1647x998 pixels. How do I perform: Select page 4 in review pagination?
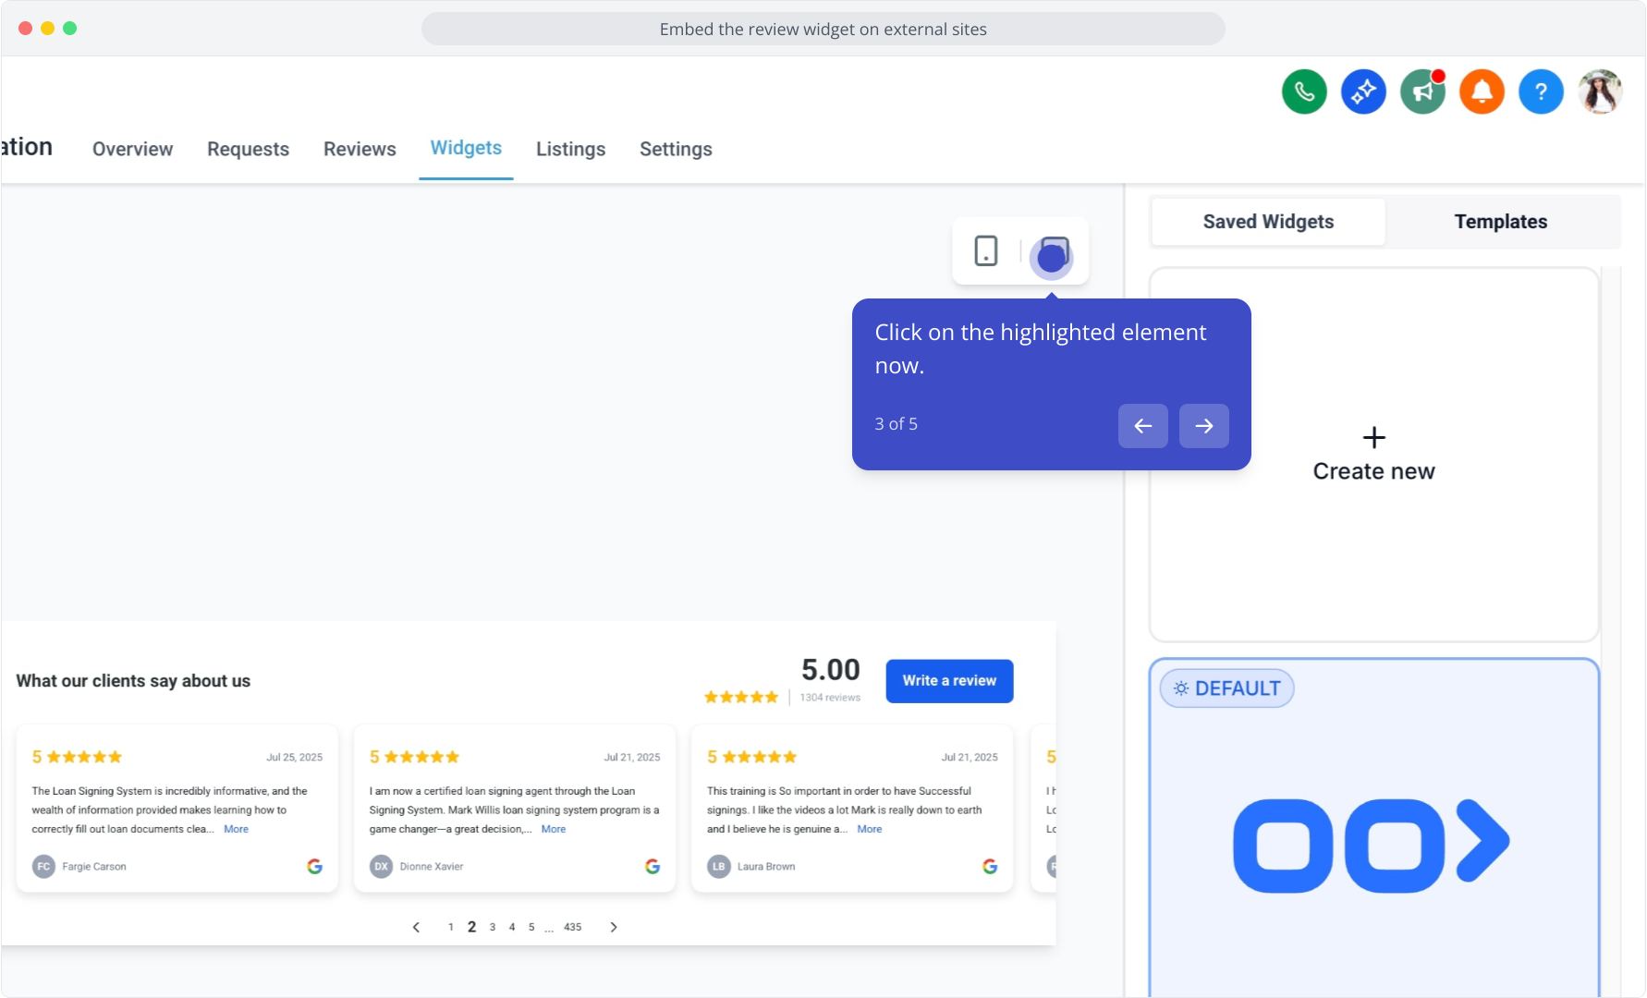pos(511,927)
